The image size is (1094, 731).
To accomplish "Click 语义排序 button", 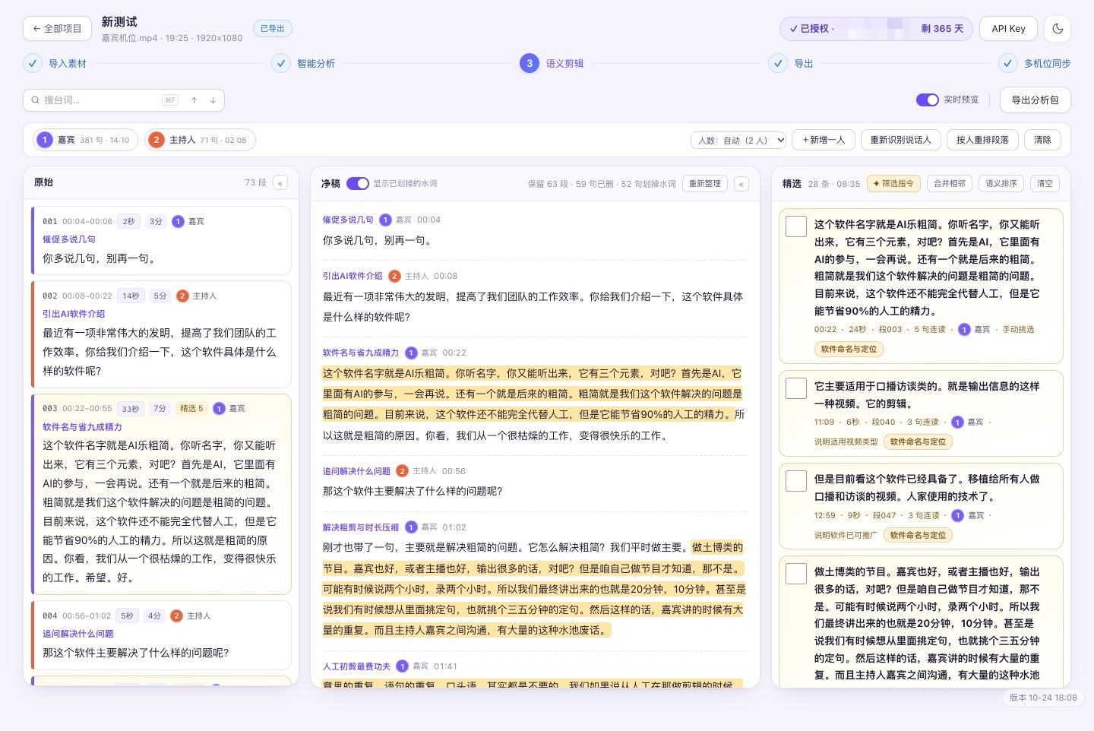I will click(1001, 184).
